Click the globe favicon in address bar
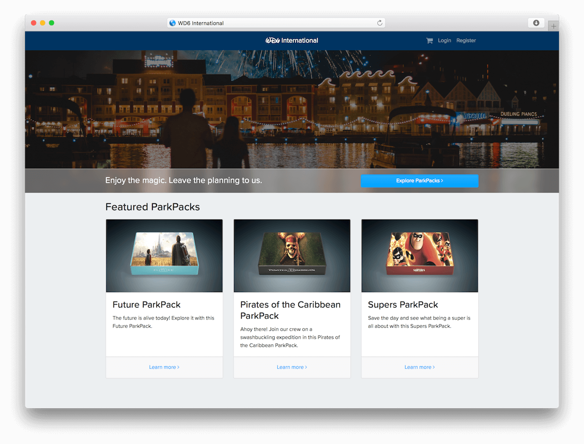The height and width of the screenshot is (444, 584). pyautogui.click(x=172, y=23)
